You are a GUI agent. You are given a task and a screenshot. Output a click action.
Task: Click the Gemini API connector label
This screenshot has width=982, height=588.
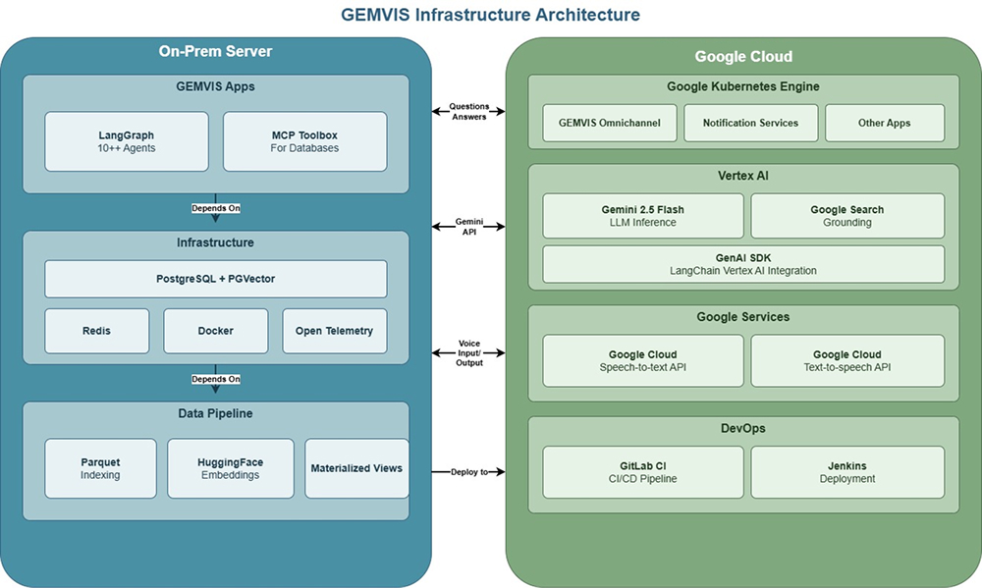pyautogui.click(x=469, y=227)
